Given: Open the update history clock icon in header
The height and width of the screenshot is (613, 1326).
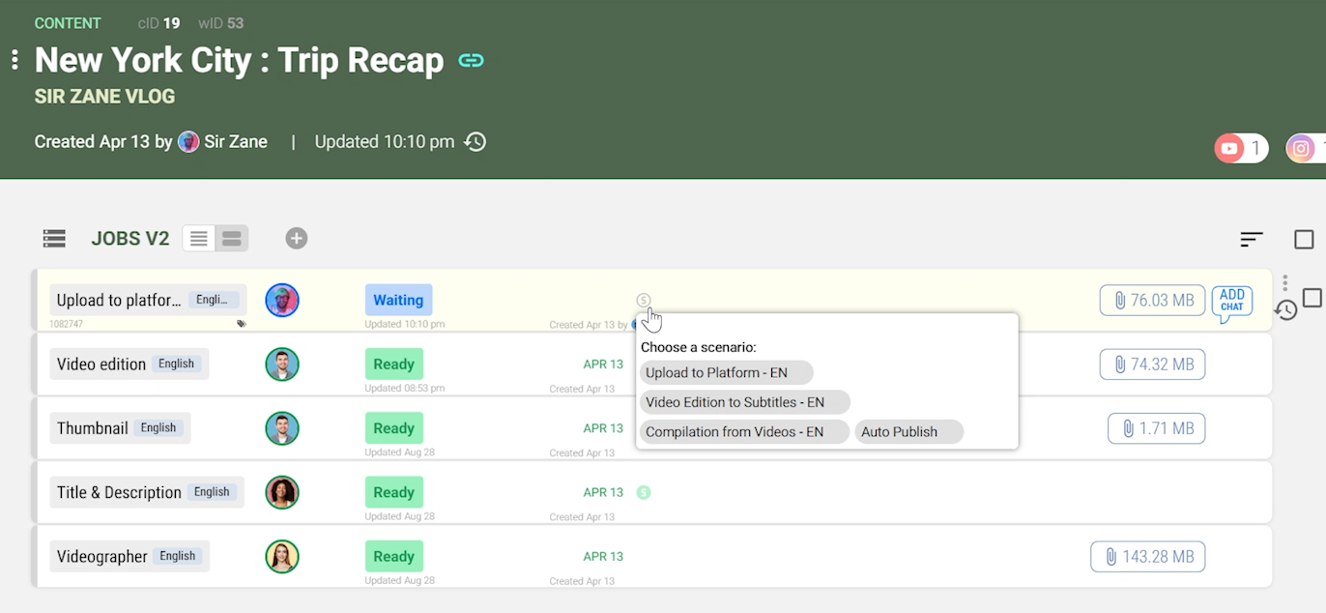Looking at the screenshot, I should (475, 142).
